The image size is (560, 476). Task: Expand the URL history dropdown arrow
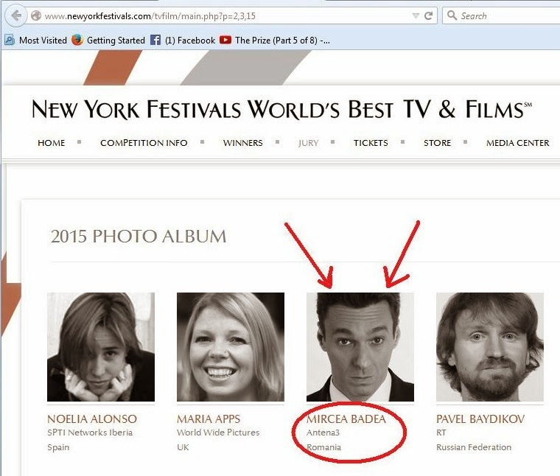[x=413, y=15]
